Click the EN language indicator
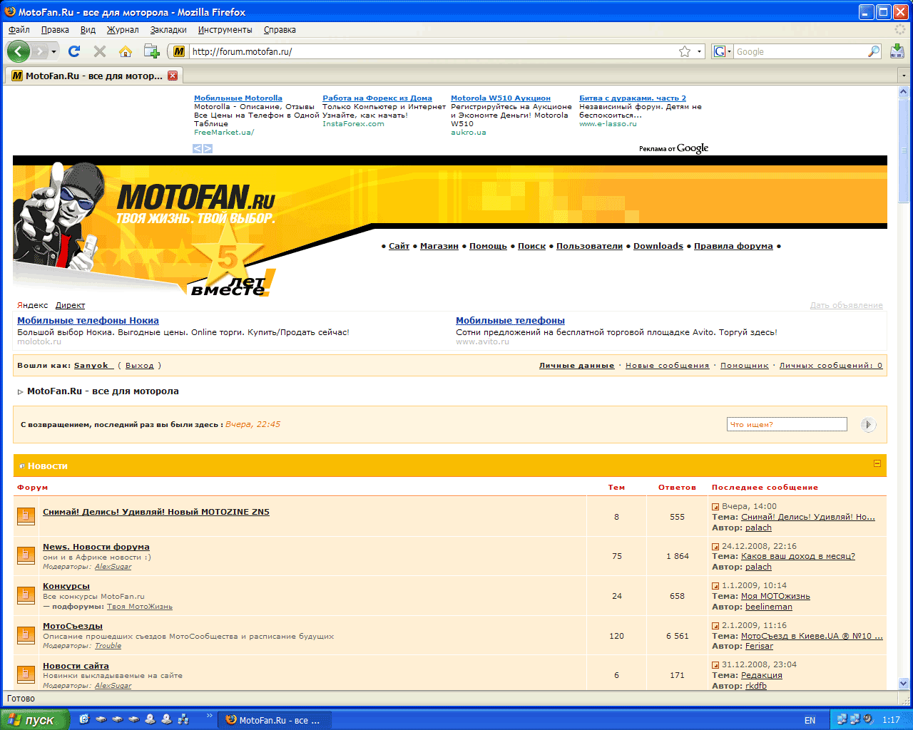The image size is (913, 730). 810,720
